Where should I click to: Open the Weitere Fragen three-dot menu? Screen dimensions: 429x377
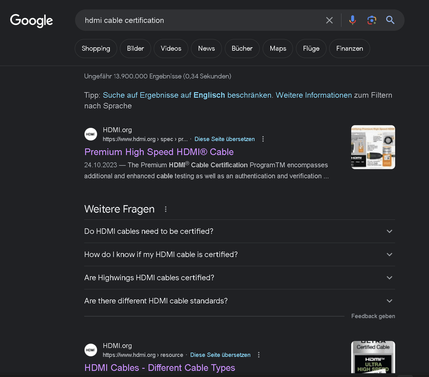coord(166,209)
